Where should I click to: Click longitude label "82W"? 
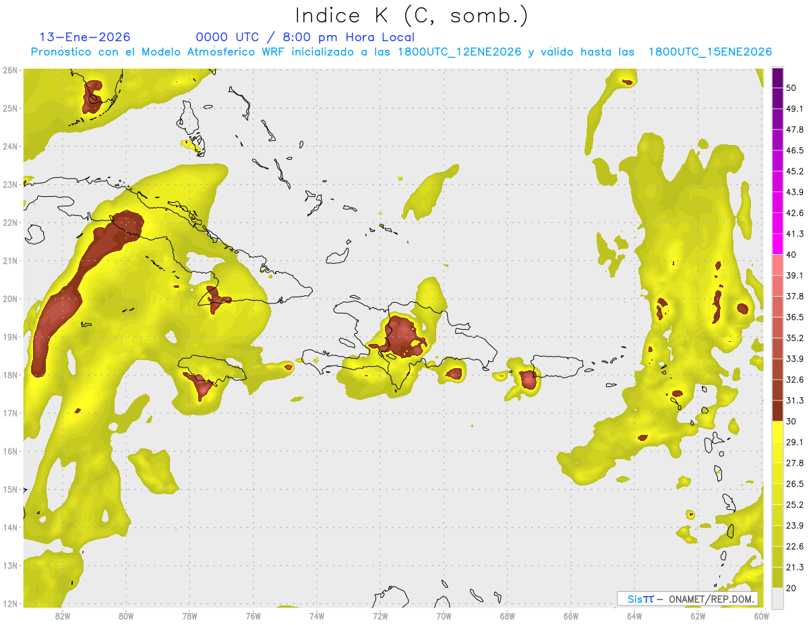[63, 616]
